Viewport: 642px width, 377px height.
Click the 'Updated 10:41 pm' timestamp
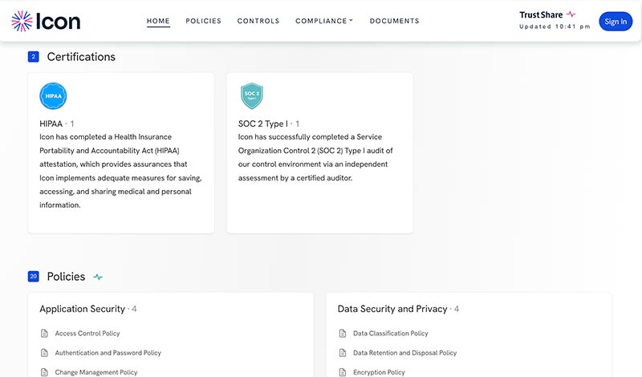[555, 26]
